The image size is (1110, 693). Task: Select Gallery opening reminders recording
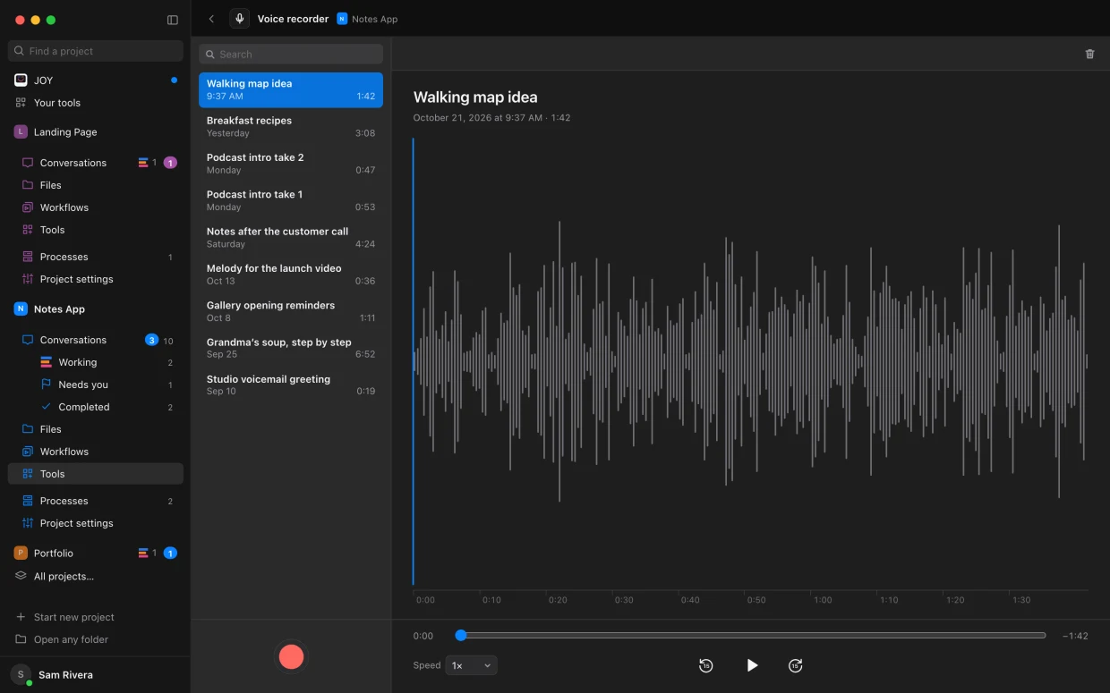(291, 311)
